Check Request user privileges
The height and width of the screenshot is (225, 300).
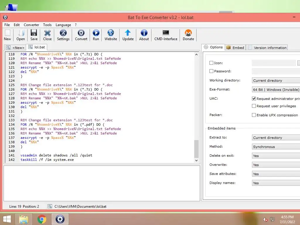click(x=254, y=106)
